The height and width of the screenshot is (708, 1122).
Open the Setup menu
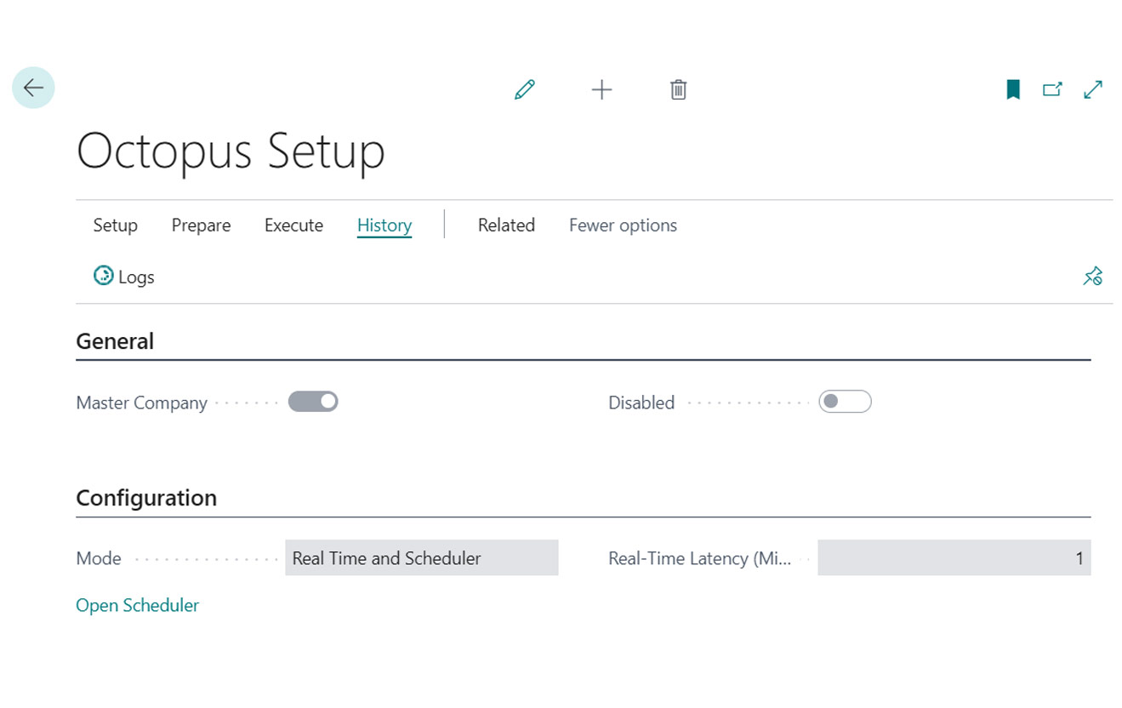[115, 226]
